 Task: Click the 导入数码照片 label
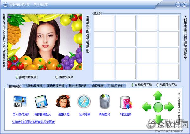click(x=21, y=114)
